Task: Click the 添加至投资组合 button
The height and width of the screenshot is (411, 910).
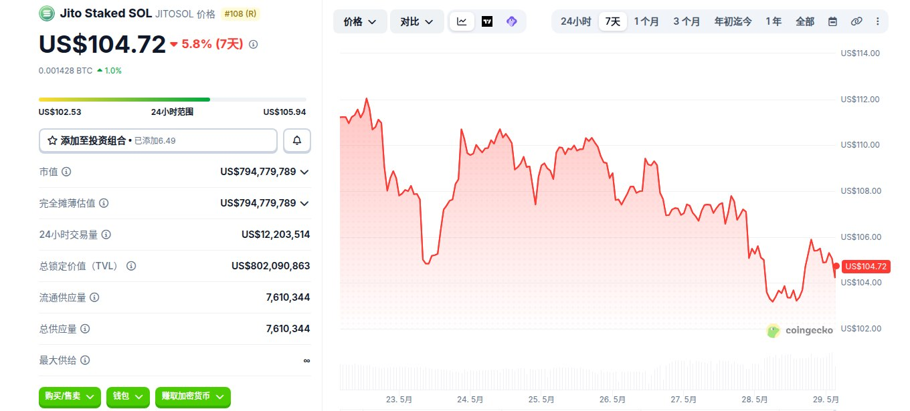Action: point(158,140)
